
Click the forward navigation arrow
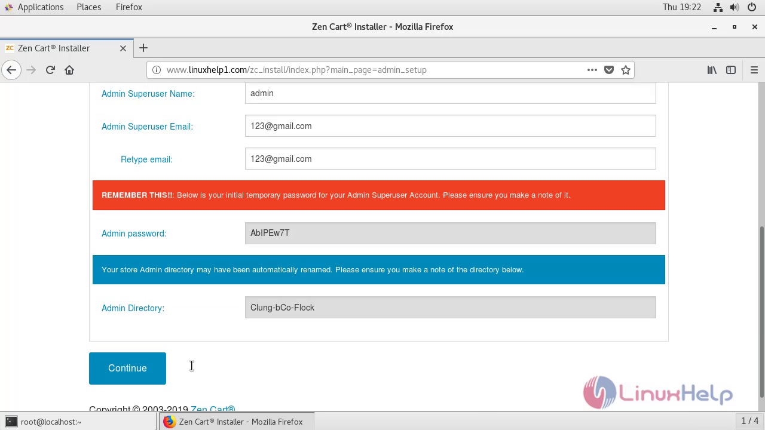coord(31,70)
